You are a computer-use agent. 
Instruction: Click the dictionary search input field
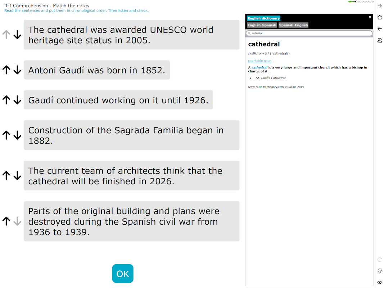pyautogui.click(x=309, y=33)
